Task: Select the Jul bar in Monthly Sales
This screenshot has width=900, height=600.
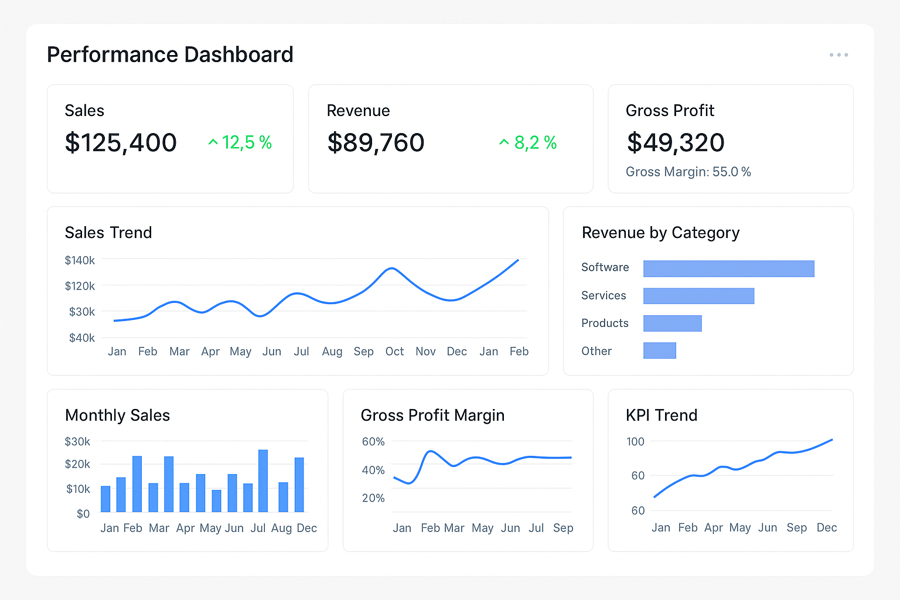Action: tap(262, 480)
